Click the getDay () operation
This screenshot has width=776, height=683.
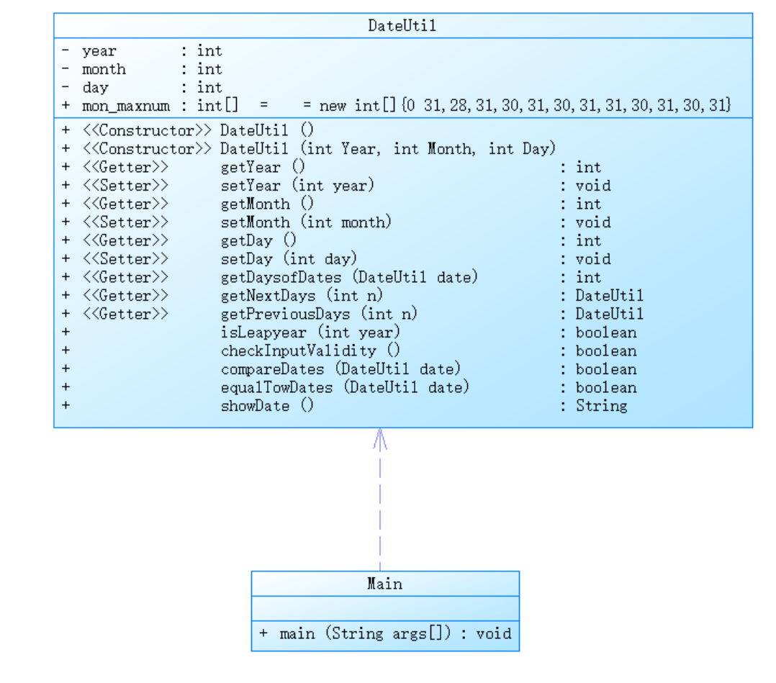(331, 240)
